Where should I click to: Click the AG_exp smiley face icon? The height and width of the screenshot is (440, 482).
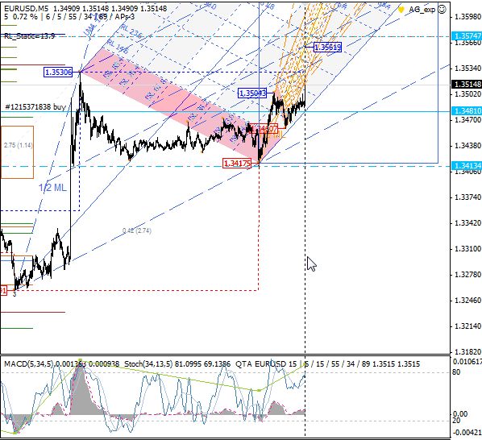pyautogui.click(x=442, y=10)
